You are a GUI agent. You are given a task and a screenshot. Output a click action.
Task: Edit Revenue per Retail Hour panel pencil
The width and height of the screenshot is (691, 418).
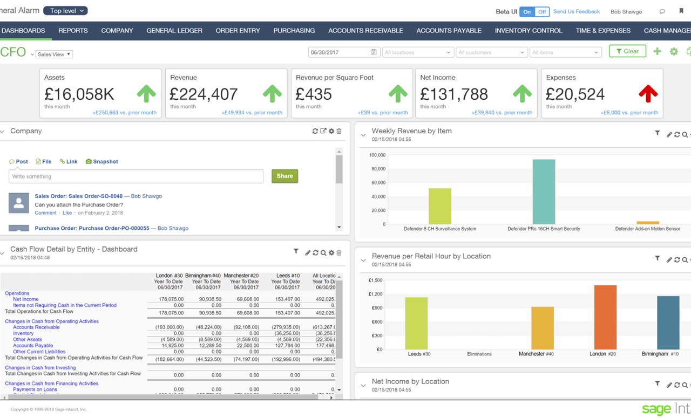669,260
